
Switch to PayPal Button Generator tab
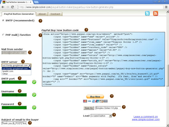(x=19, y=14)
